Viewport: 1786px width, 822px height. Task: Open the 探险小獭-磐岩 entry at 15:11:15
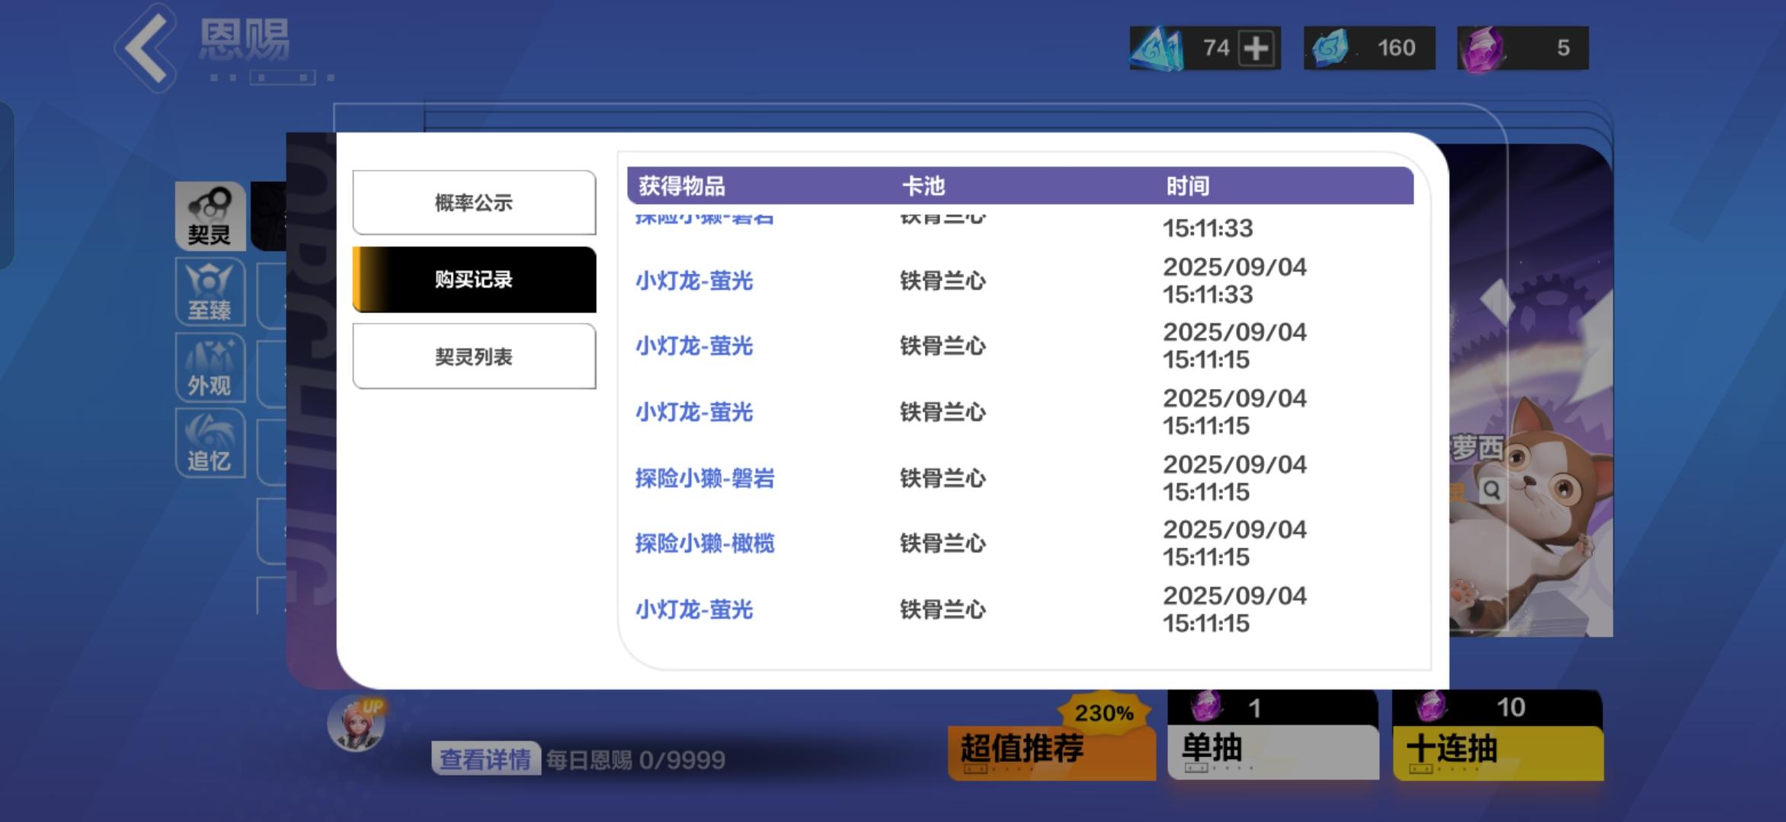coord(705,478)
